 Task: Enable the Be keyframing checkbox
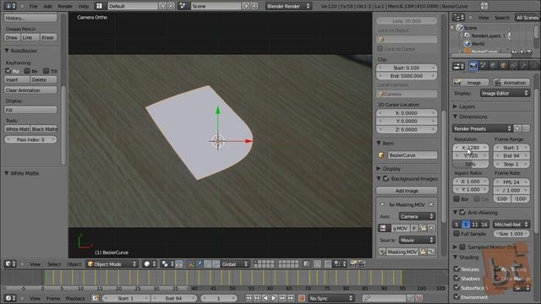point(27,71)
